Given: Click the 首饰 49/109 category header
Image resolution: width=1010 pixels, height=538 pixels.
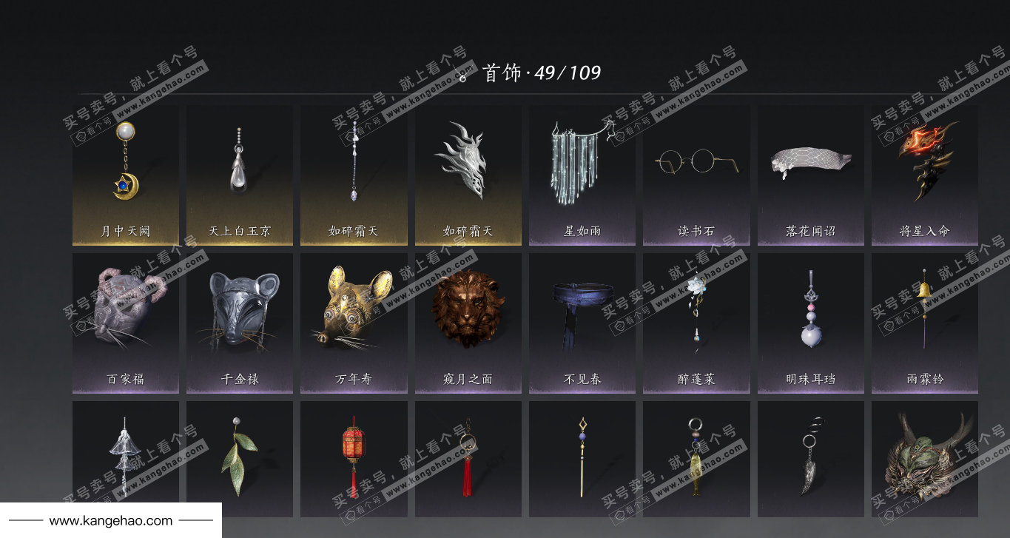Looking at the screenshot, I should click(530, 73).
